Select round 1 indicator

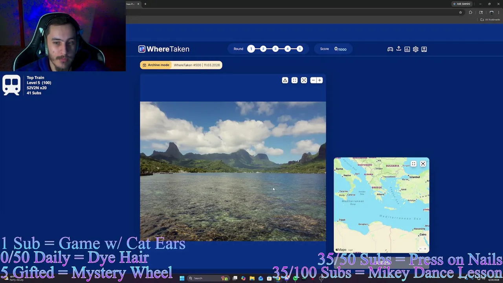pyautogui.click(x=251, y=49)
